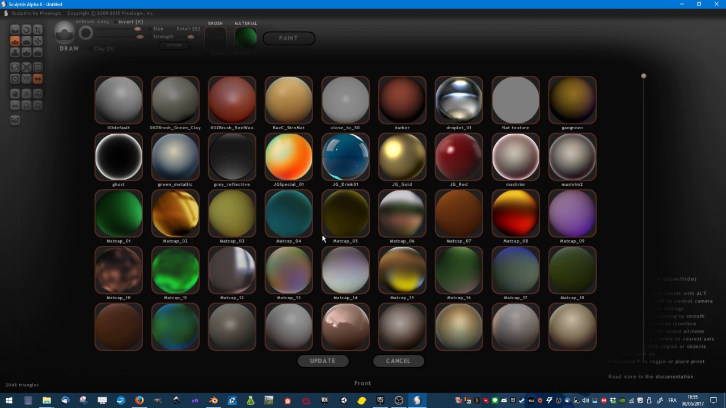
Task: Enable the Lazy brush option
Action: coord(103,22)
